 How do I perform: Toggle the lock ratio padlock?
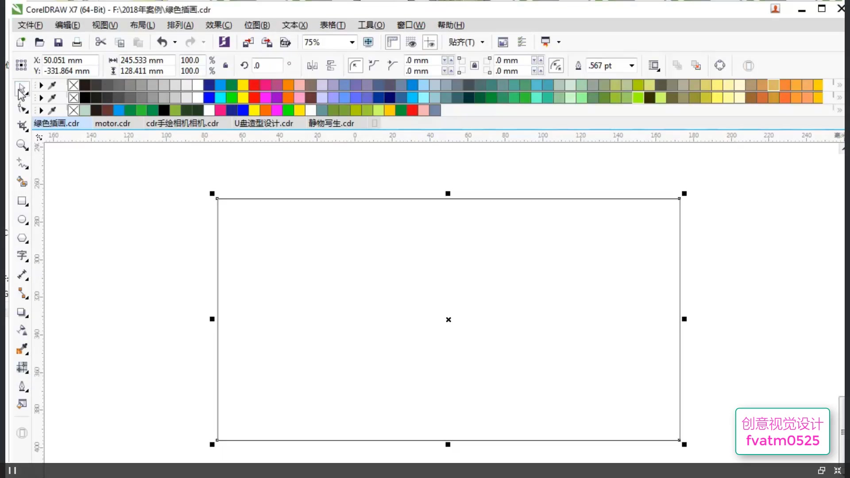(225, 66)
